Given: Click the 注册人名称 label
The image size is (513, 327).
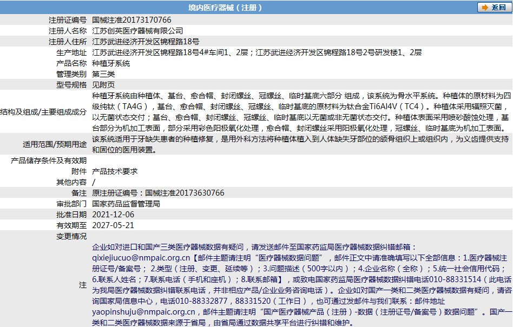Looking at the screenshot, I should click(x=68, y=31).
